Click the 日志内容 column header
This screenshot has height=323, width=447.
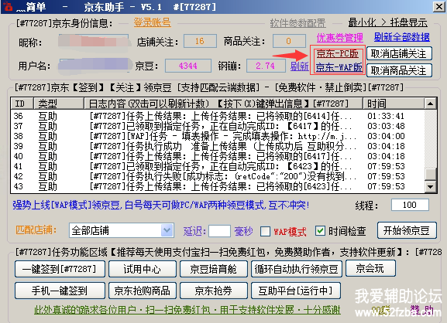click(224, 104)
